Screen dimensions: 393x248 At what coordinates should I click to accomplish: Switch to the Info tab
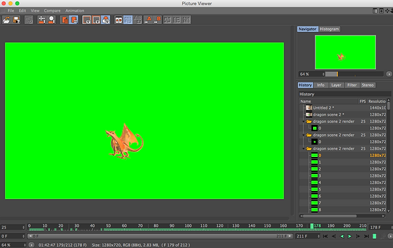pyautogui.click(x=320, y=85)
